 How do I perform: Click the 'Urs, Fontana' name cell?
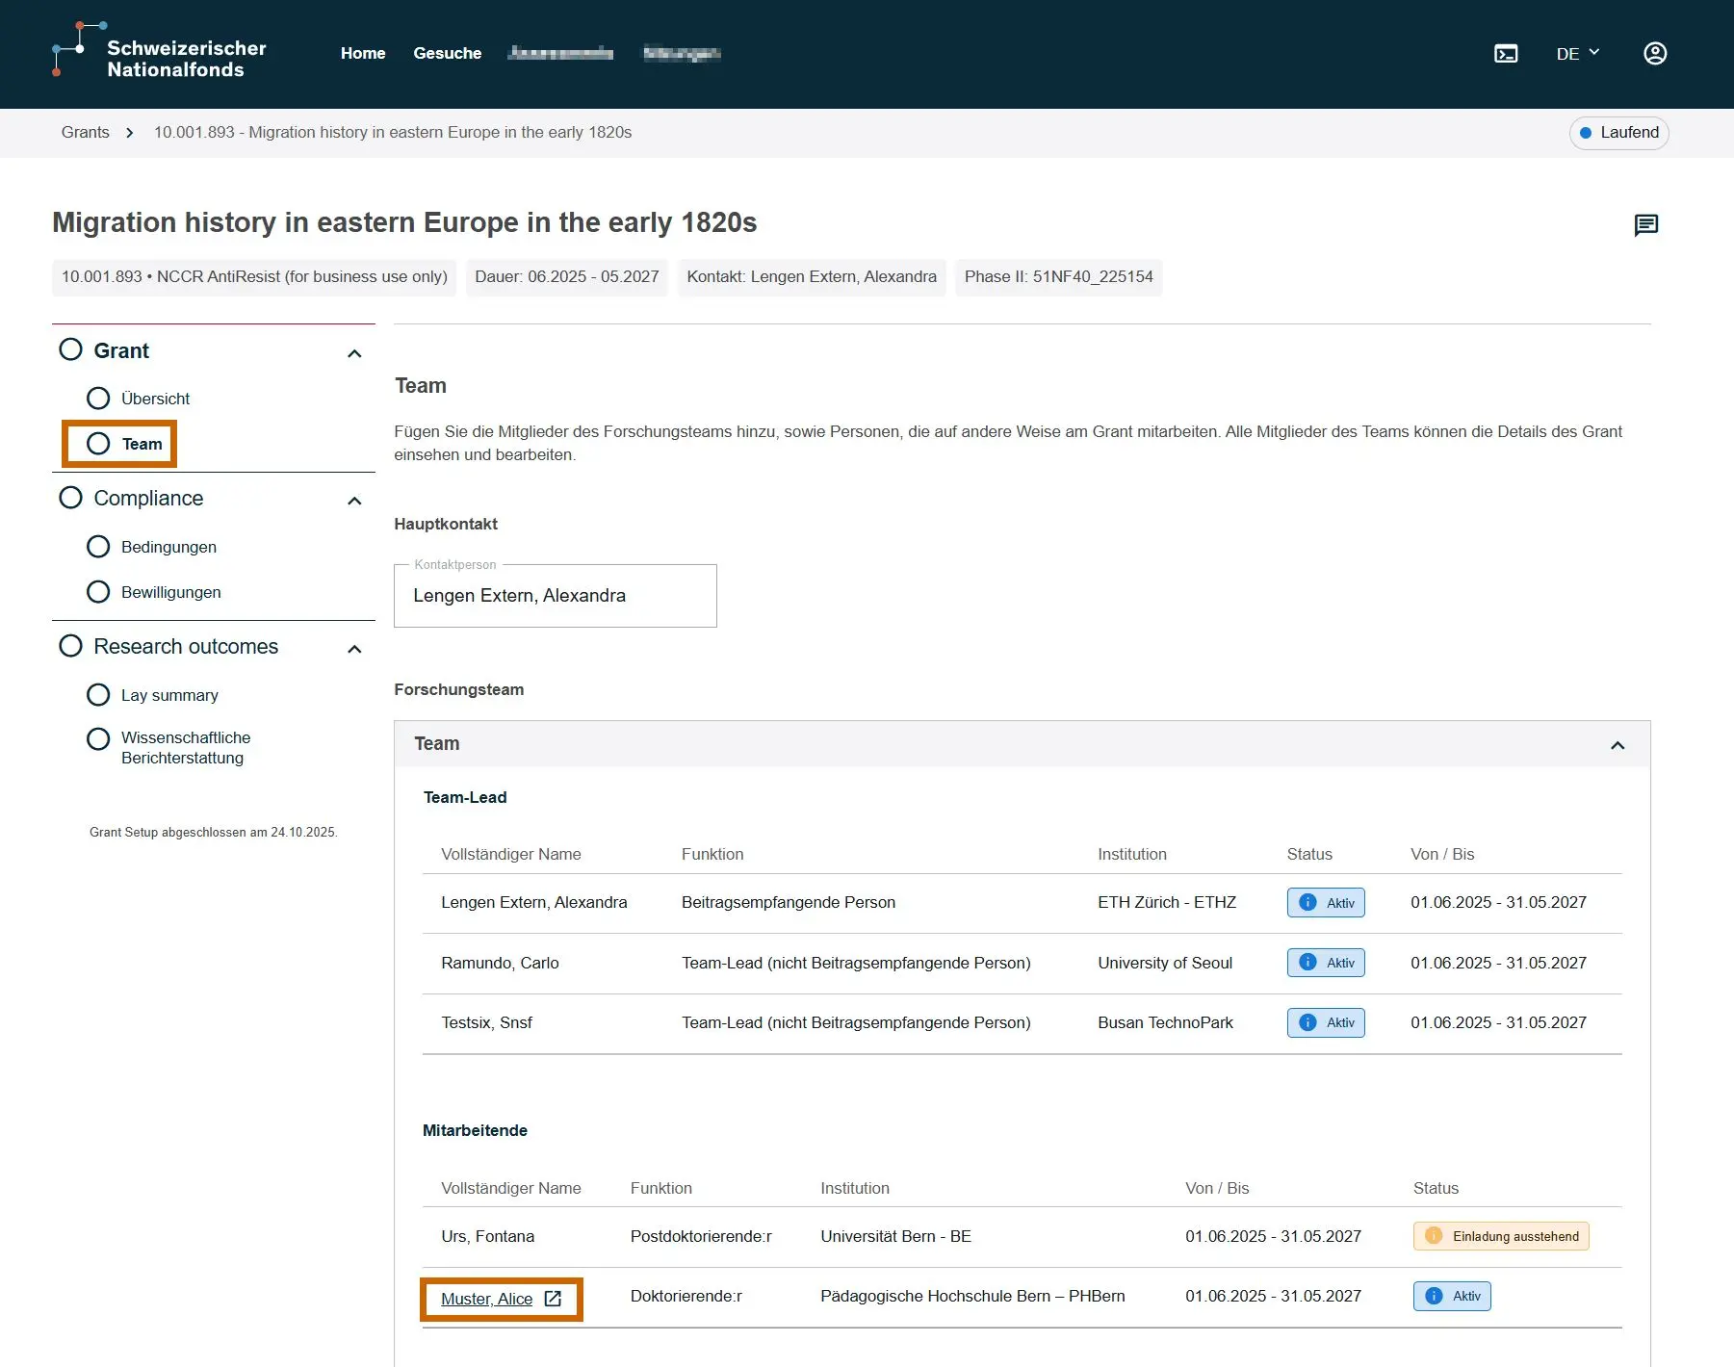[x=488, y=1236]
